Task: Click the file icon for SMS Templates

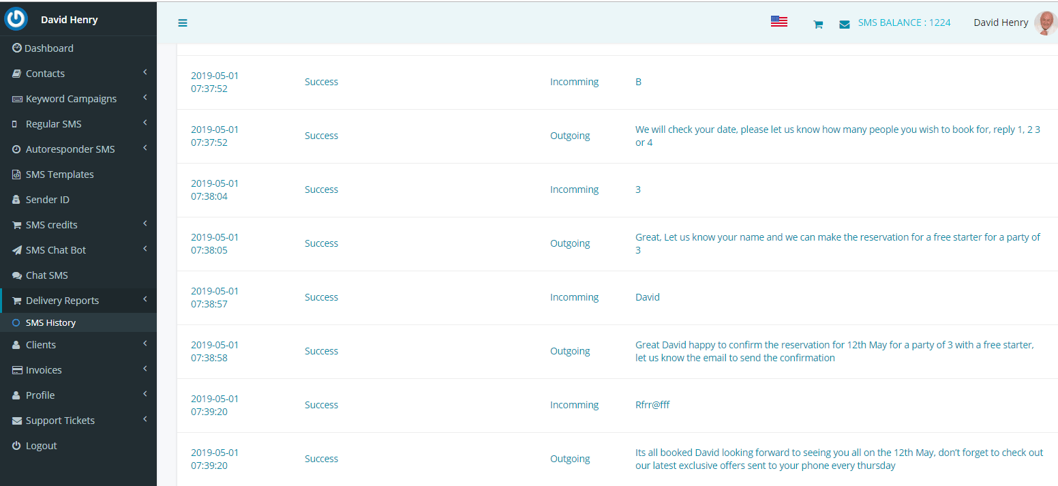Action: (x=17, y=174)
